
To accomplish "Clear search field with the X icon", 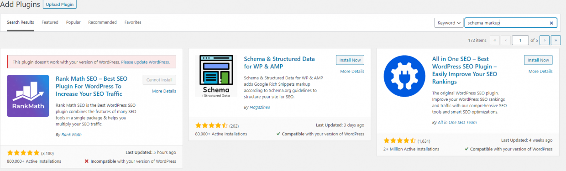I will [x=551, y=23].
